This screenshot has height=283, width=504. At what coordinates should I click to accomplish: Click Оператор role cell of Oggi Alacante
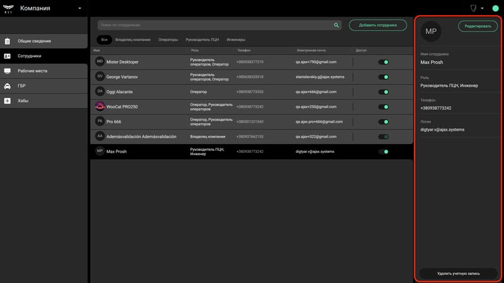coord(198,92)
